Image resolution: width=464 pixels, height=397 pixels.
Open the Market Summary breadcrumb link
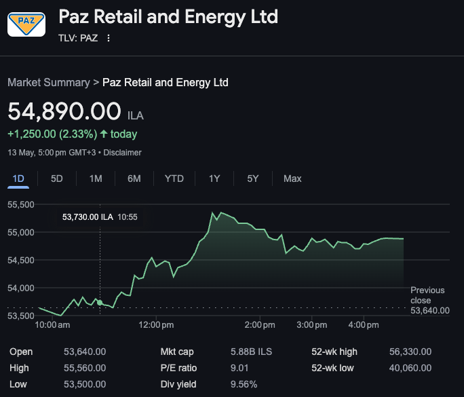49,82
